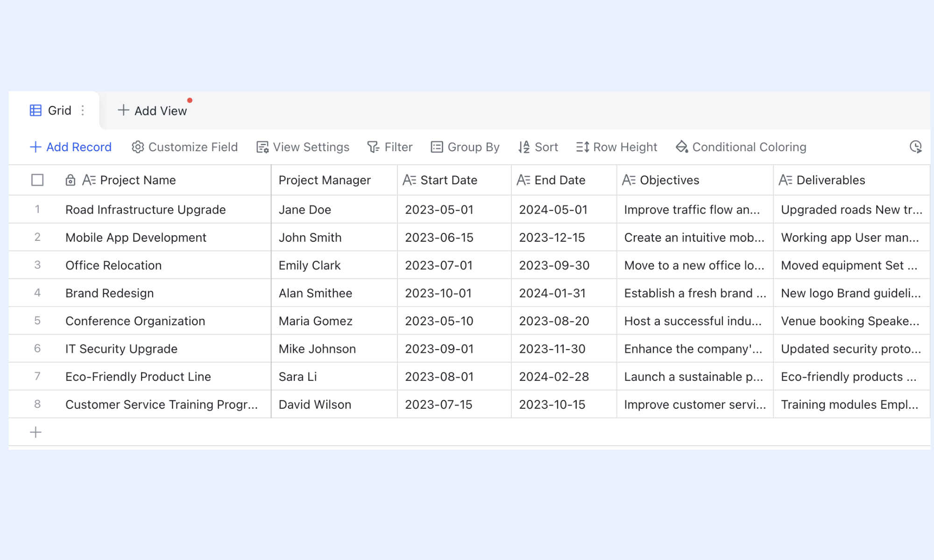Click the David Wilson manager cell
The height and width of the screenshot is (560, 934).
coord(334,405)
